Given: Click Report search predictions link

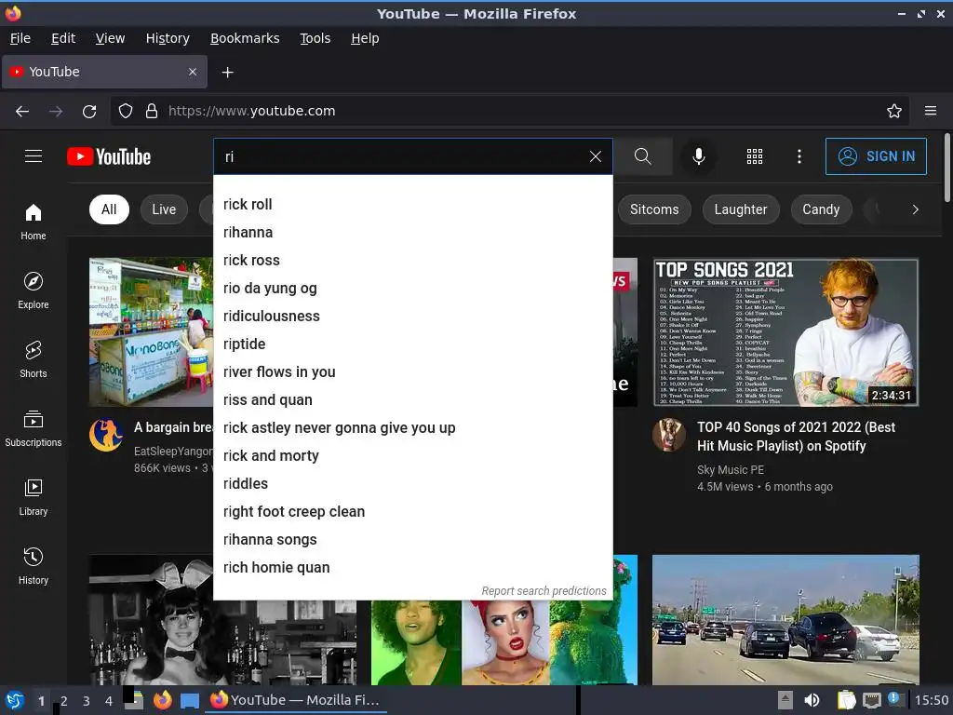Looking at the screenshot, I should [x=544, y=591].
